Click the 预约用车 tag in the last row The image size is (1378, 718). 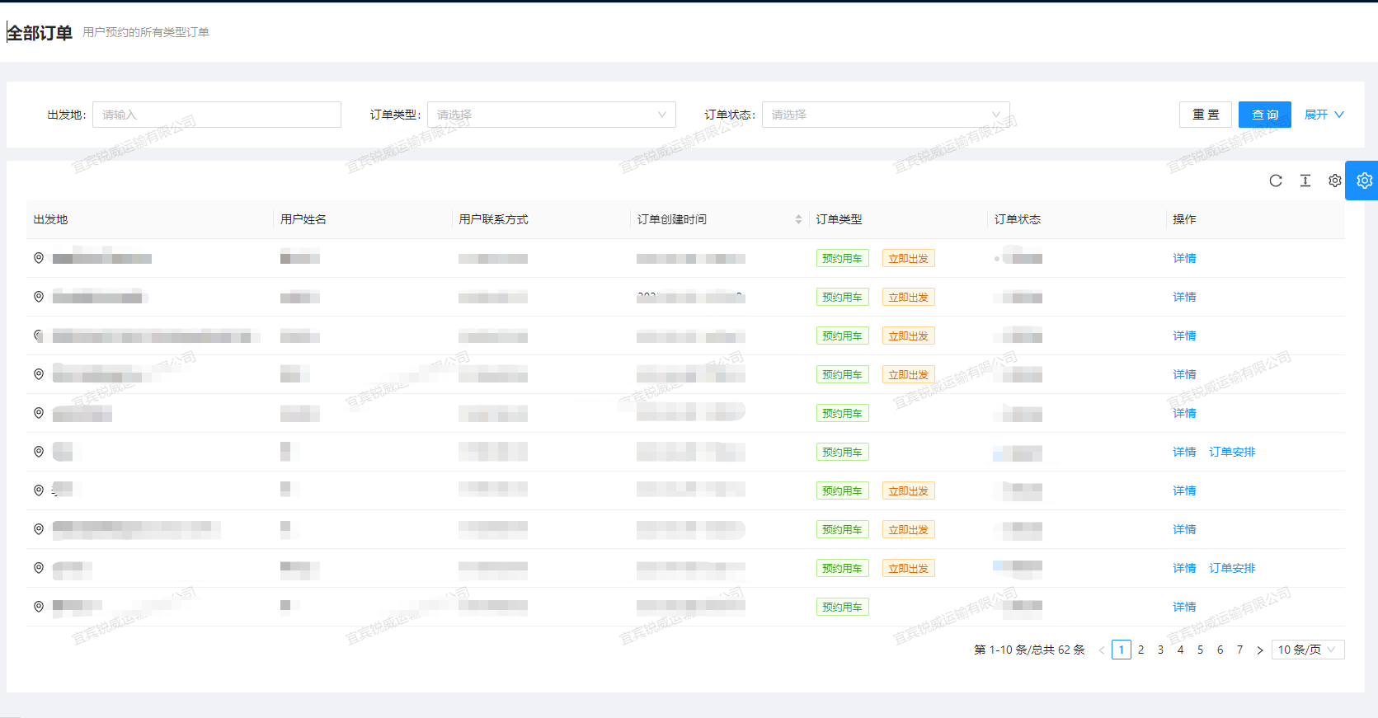point(842,607)
